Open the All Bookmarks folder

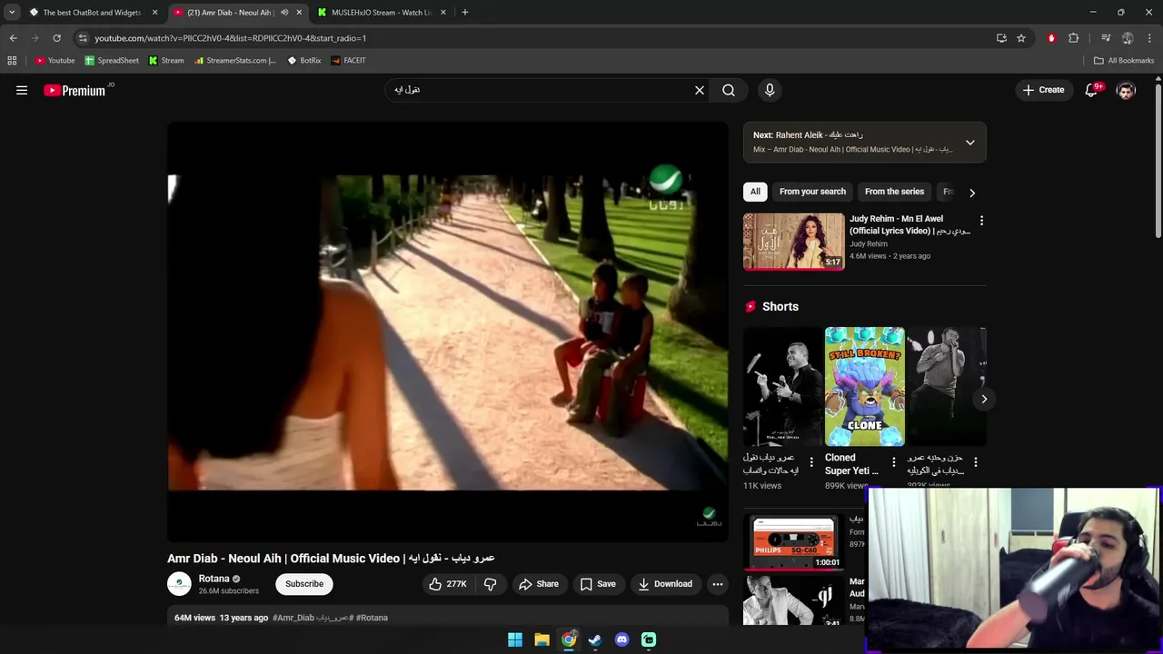1124,61
